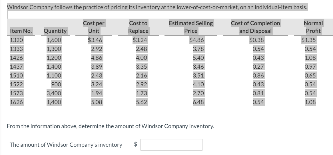Click the Estimated Selling Price header
333x155 pixels.
(191, 27)
